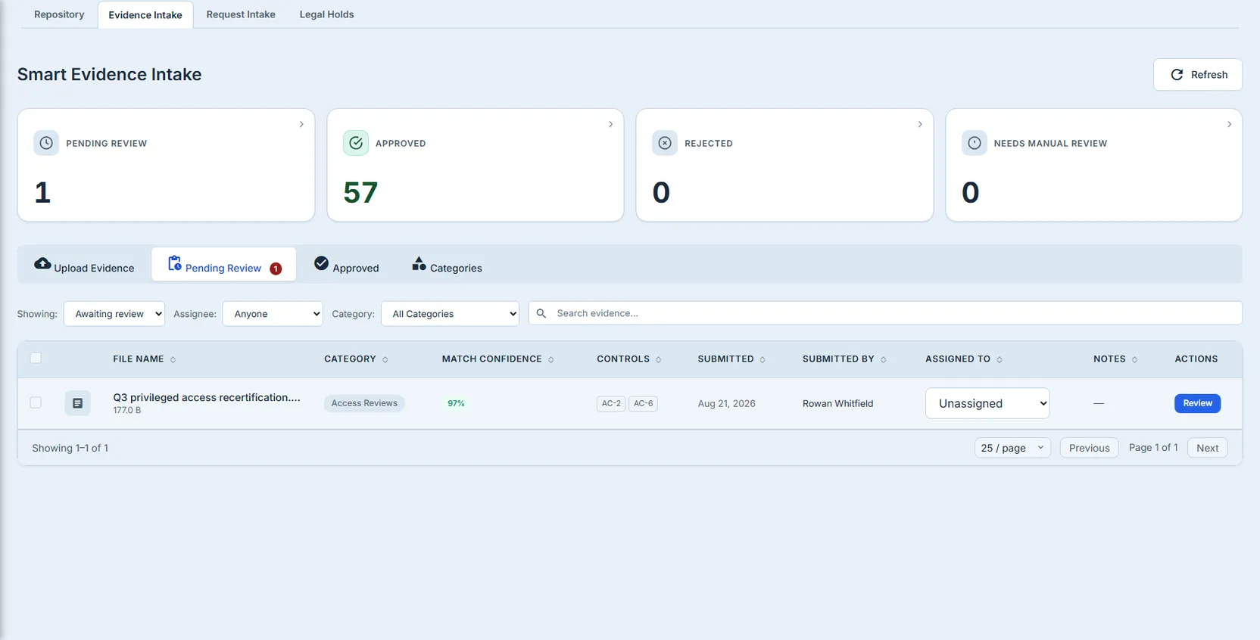Sort by Assigned To column arrows
Viewport: 1260px width, 640px height.
click(x=1000, y=359)
